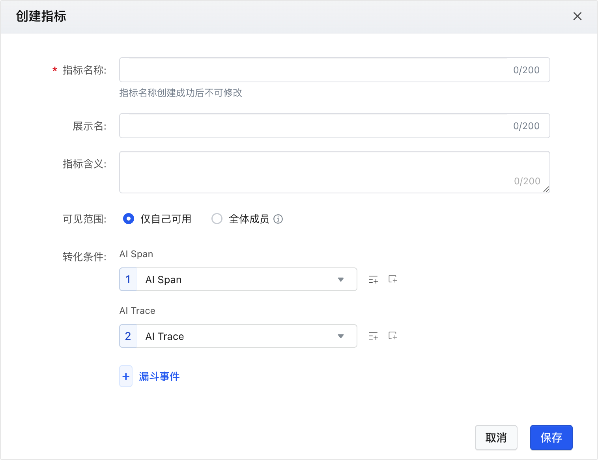The width and height of the screenshot is (598, 460).
Task: Select the 仅自己可用 radio option
Action: (129, 219)
